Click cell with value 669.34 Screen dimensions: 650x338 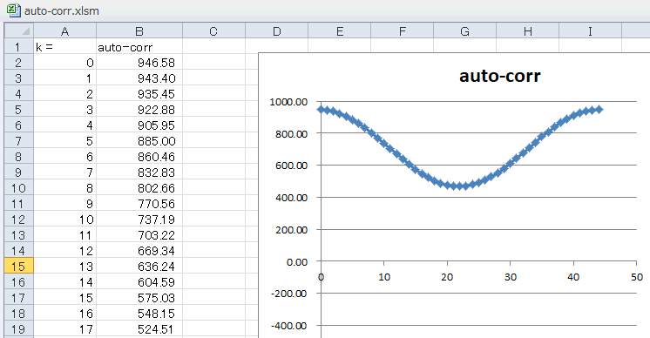[x=139, y=251]
